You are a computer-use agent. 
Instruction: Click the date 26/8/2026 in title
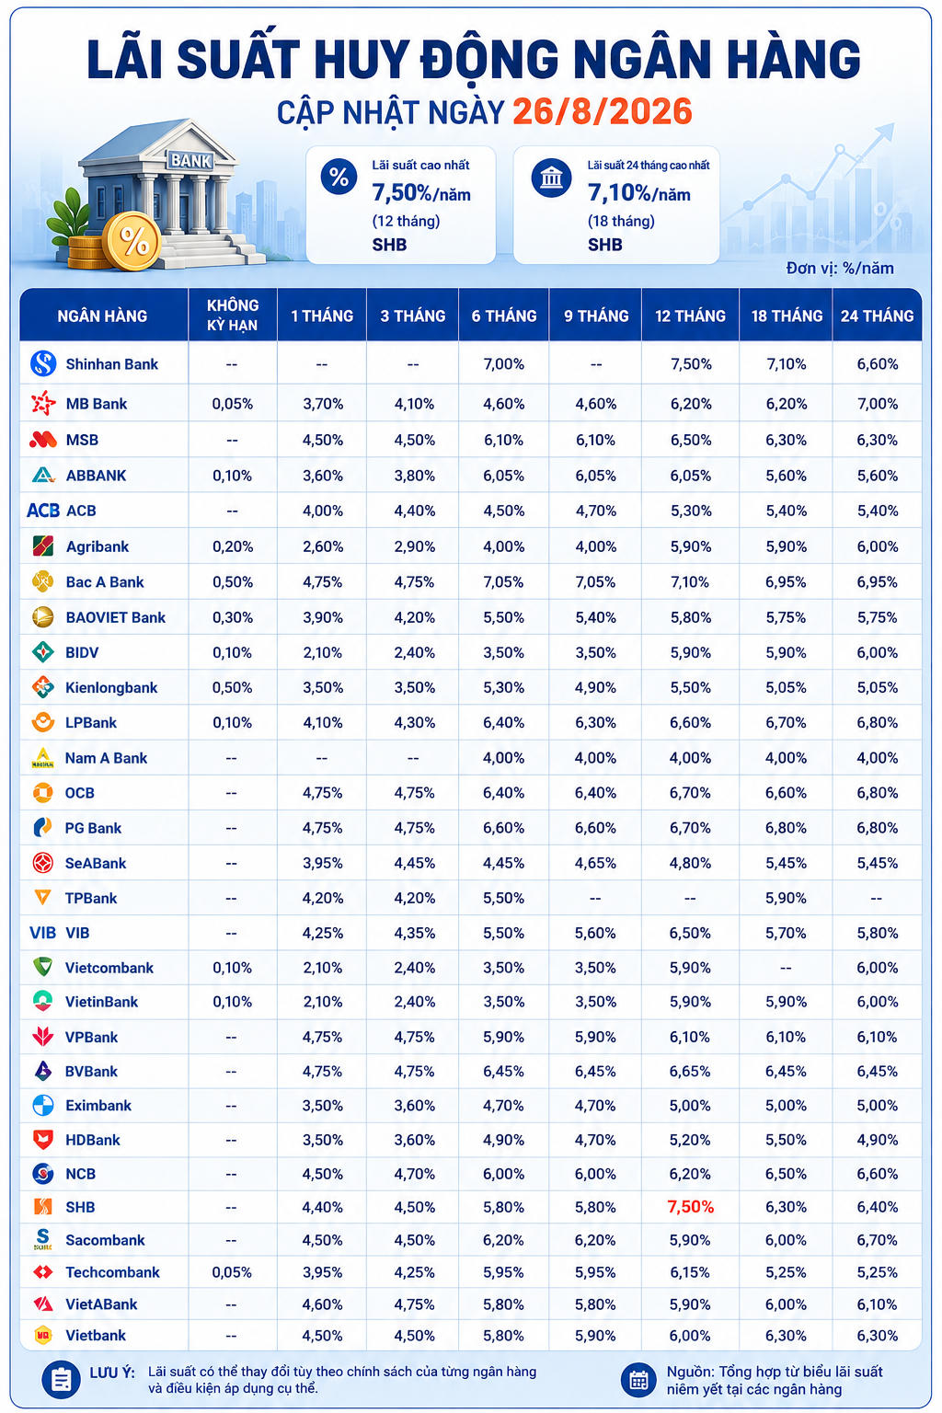(603, 111)
